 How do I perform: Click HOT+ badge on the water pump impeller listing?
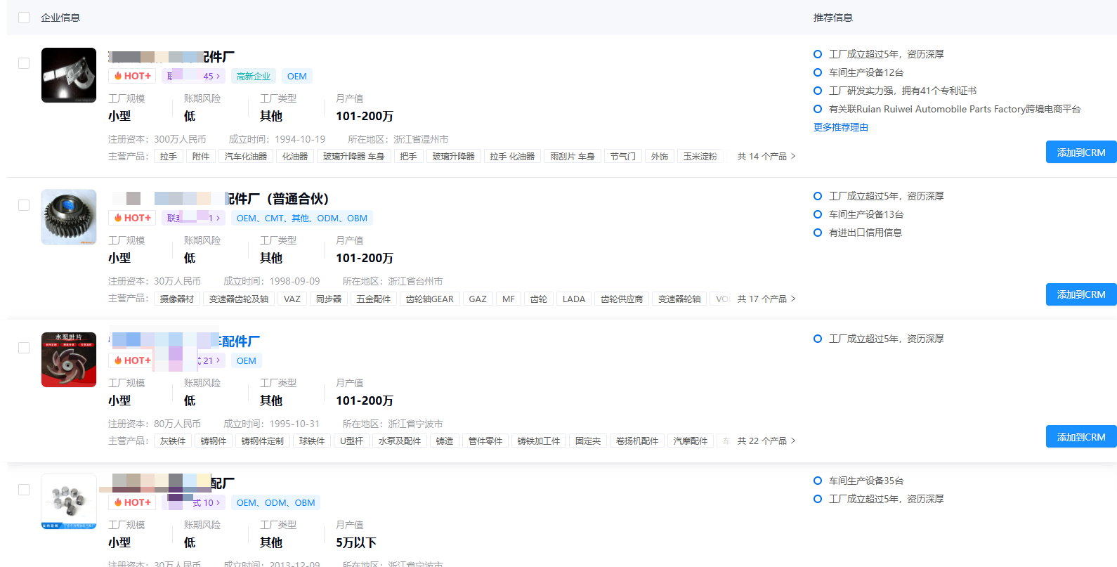(x=132, y=360)
